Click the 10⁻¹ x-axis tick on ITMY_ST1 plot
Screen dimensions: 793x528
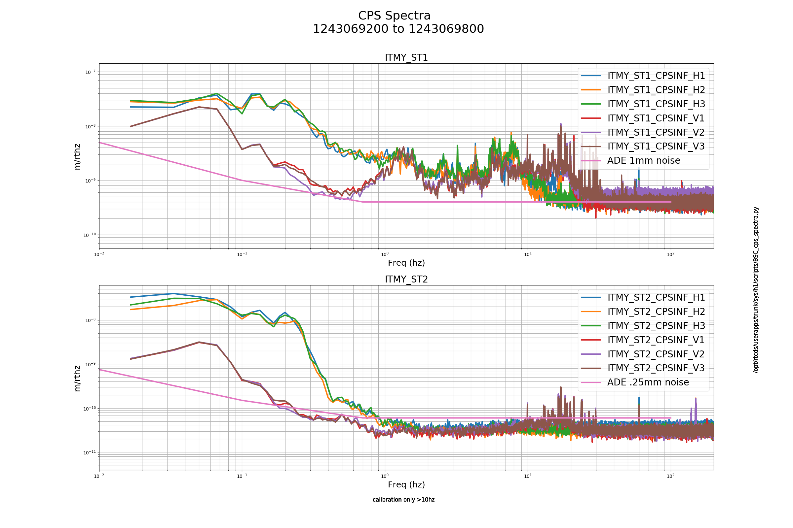click(242, 254)
